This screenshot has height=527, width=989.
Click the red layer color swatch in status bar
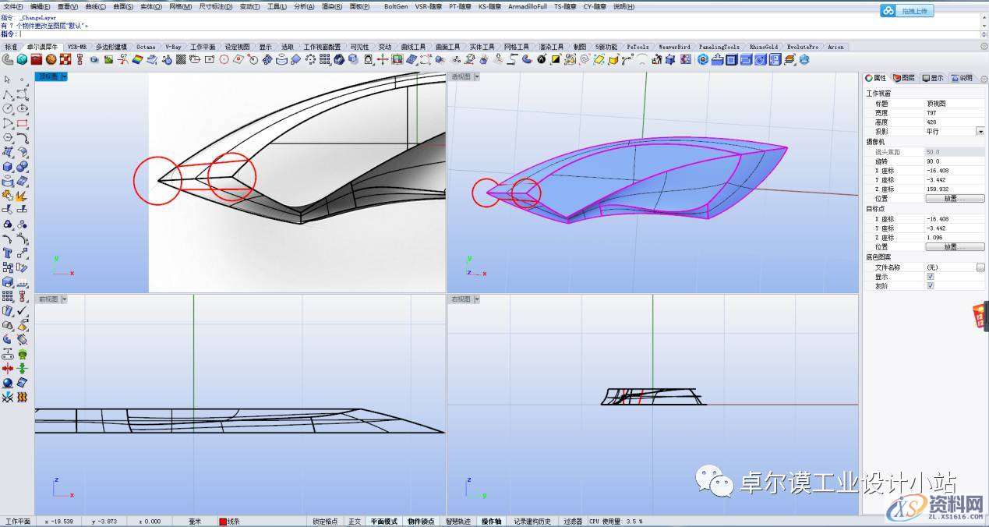[x=223, y=521]
